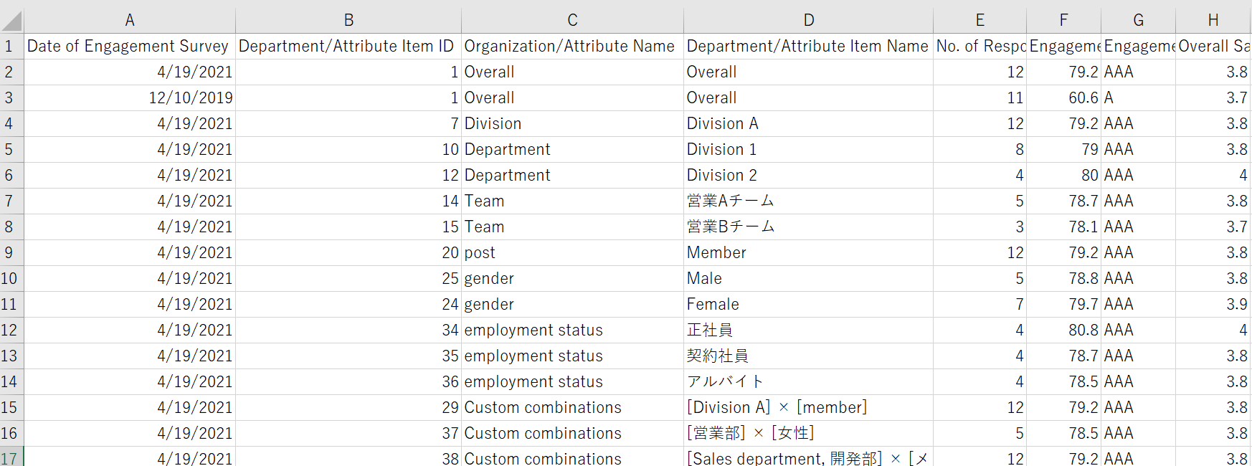Click the 'post' cell in column C
The height and width of the screenshot is (466, 1252).
point(572,253)
